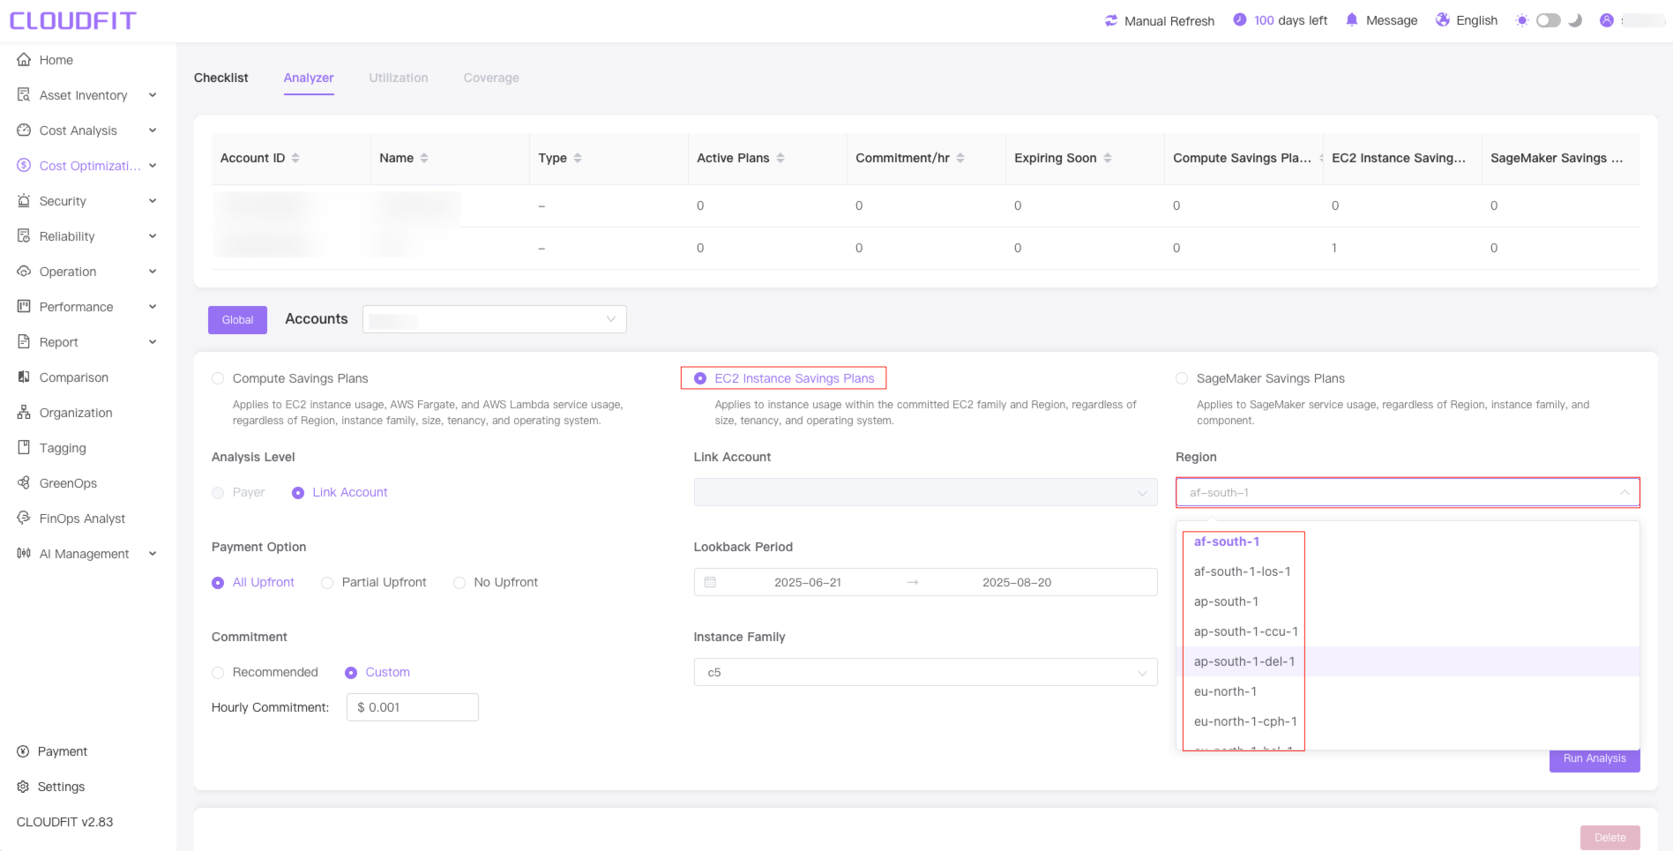Select All Upfront payment option
The image size is (1673, 851).
click(x=218, y=583)
